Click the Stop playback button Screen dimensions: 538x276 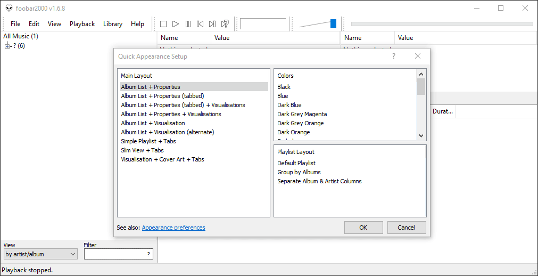pos(163,24)
